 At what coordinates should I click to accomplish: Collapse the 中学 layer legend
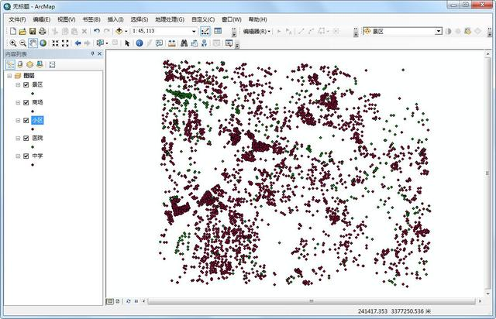tap(18, 156)
